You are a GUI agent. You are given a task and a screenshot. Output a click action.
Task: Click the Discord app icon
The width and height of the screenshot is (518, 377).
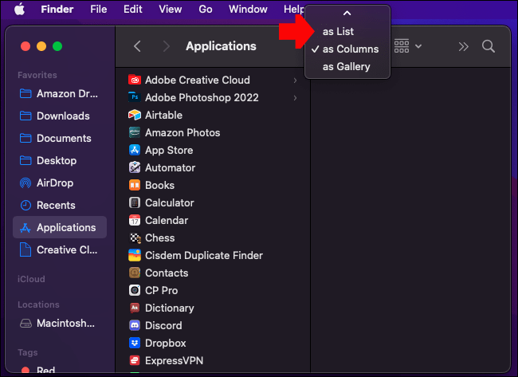(135, 325)
